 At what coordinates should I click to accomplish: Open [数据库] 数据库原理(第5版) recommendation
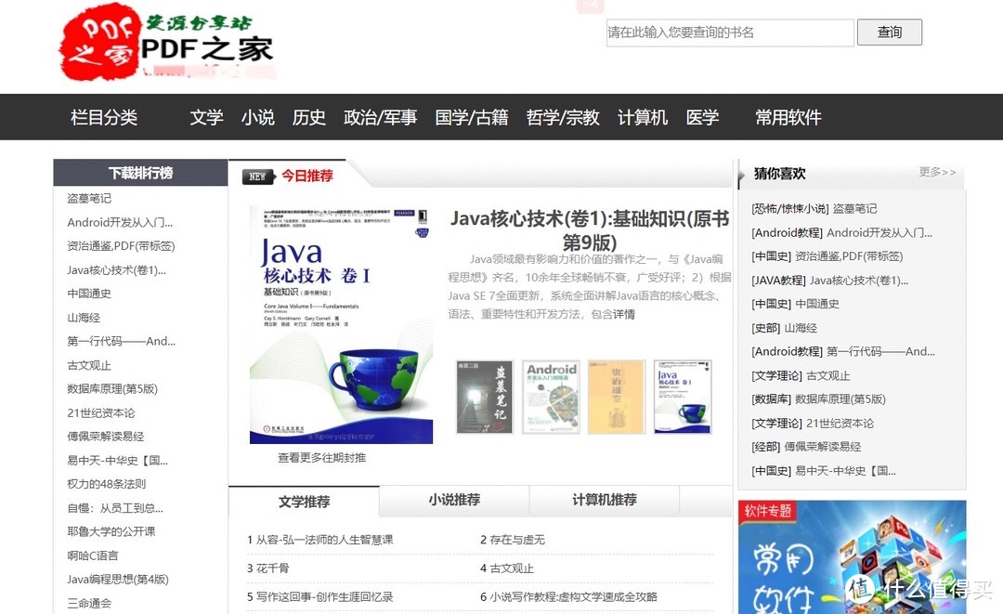819,399
